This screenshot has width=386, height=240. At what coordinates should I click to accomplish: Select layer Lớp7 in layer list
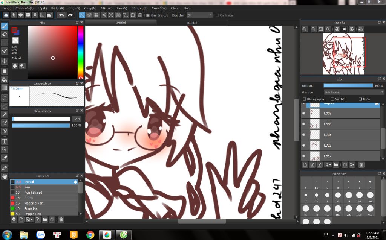pos(341,156)
